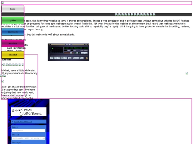This screenshot has width=193, height=144.
Task: Click the lone broken image near right edge
Action: pyautogui.click(x=187, y=73)
